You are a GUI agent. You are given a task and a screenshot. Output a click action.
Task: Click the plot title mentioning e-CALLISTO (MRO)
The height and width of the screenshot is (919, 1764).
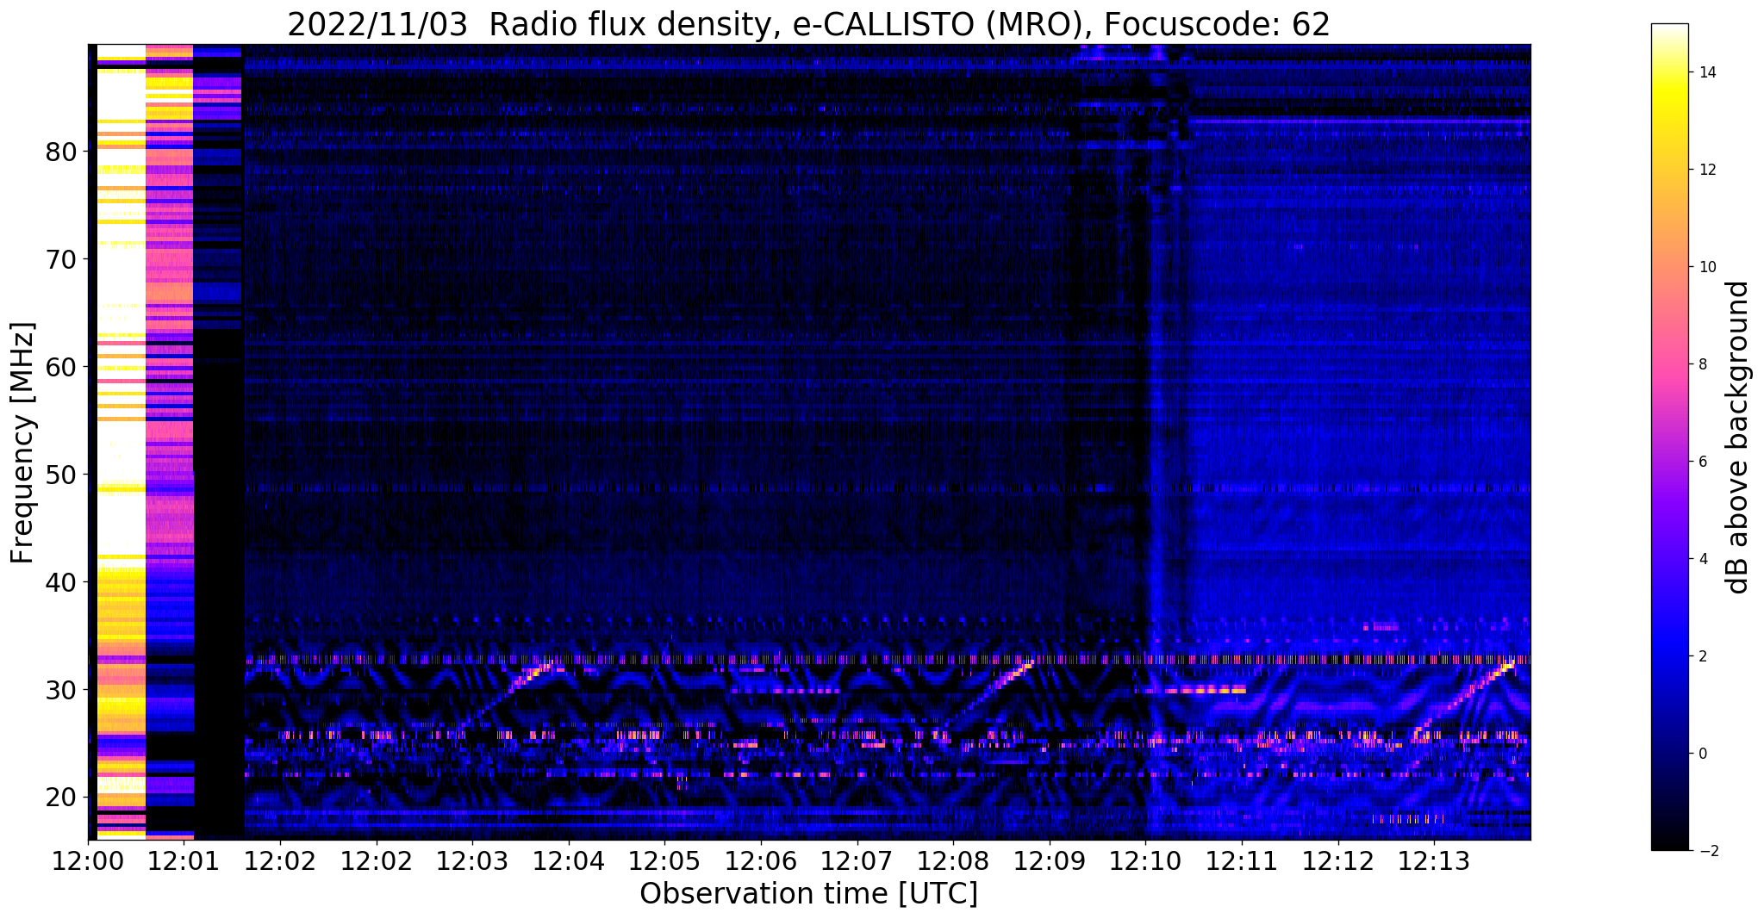pyautogui.click(x=808, y=25)
